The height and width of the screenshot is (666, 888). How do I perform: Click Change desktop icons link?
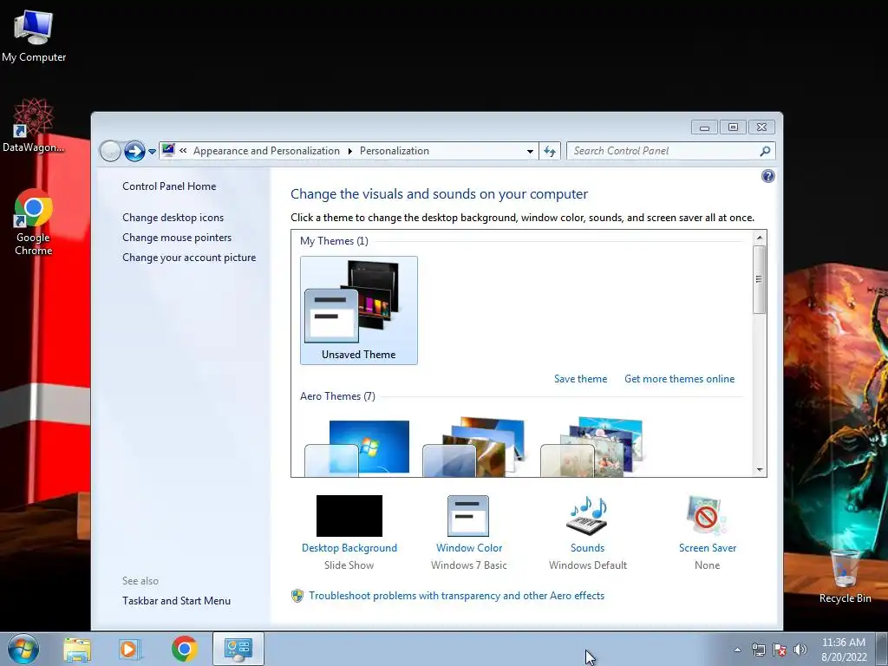pos(173,218)
